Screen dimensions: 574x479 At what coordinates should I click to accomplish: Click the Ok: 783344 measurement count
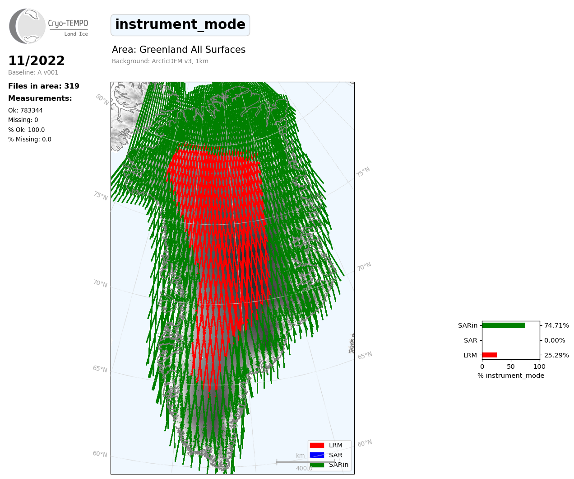[25, 110]
